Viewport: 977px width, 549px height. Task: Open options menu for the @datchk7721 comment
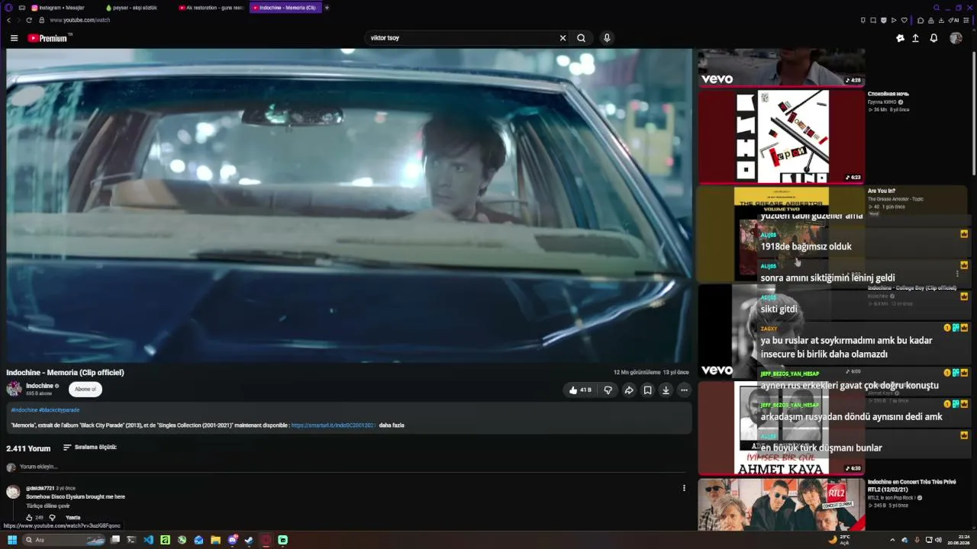(684, 488)
